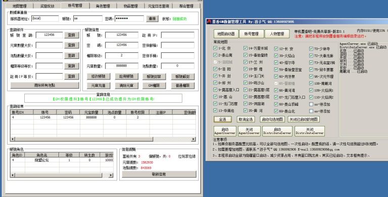Select the 账号管理 tab in left window

[75, 6]
